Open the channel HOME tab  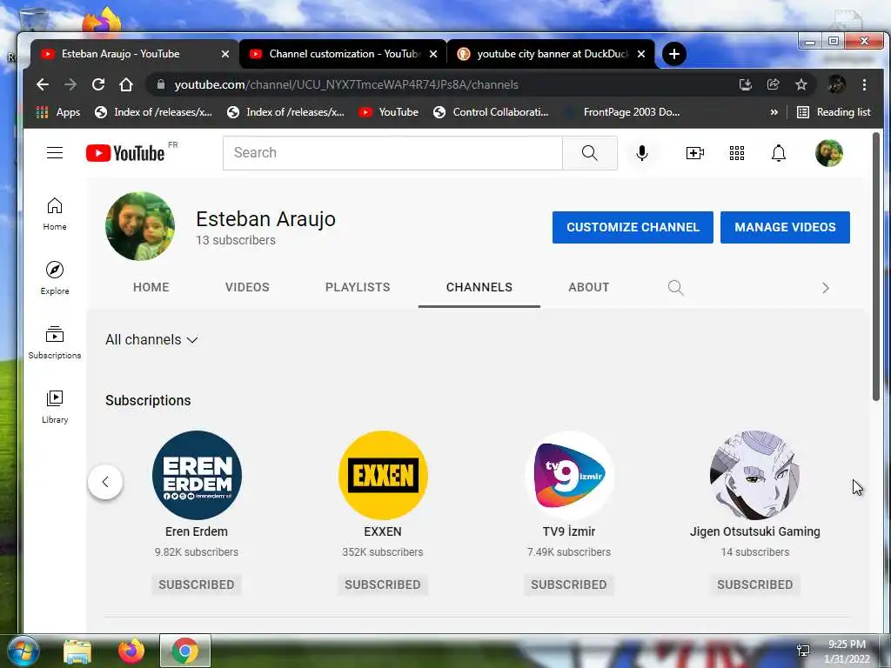151,287
